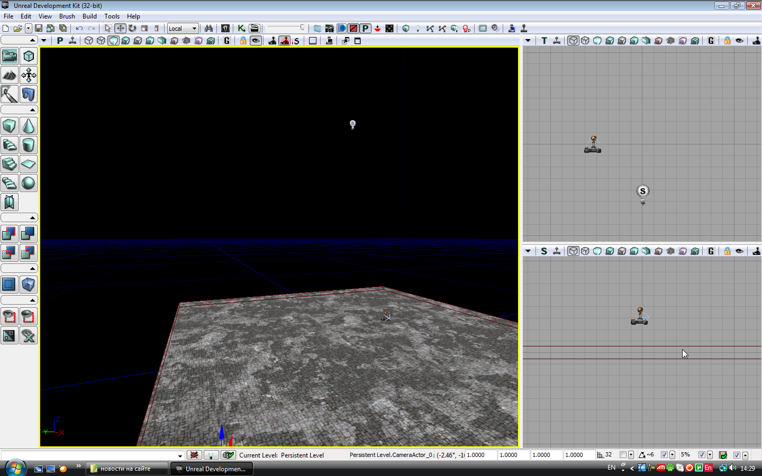Click the CSG Subtract button
Image resolution: width=762 pixels, height=476 pixels.
[x=29, y=233]
